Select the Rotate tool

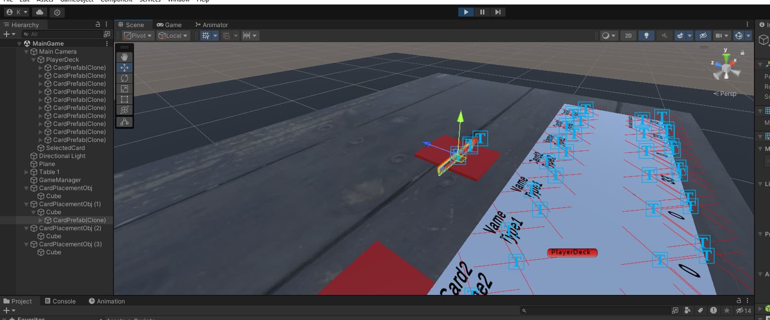pos(124,78)
